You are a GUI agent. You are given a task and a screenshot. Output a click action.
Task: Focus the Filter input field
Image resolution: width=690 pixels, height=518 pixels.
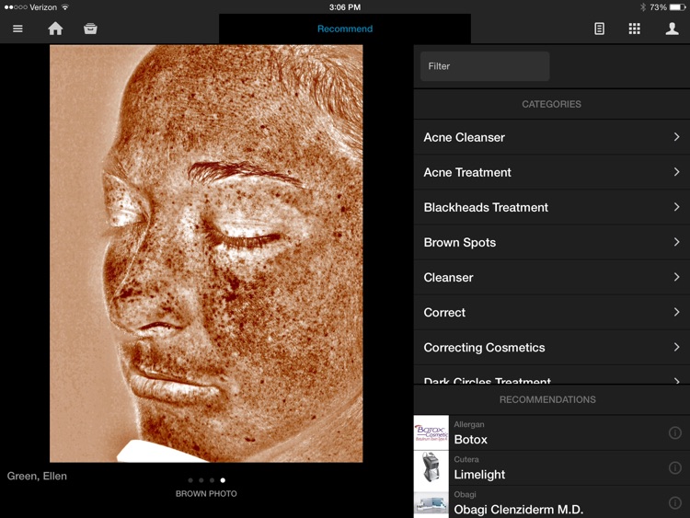tap(485, 66)
